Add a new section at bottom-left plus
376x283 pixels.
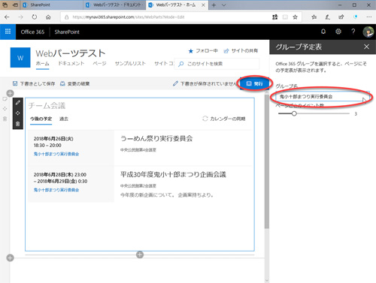pos(10,257)
